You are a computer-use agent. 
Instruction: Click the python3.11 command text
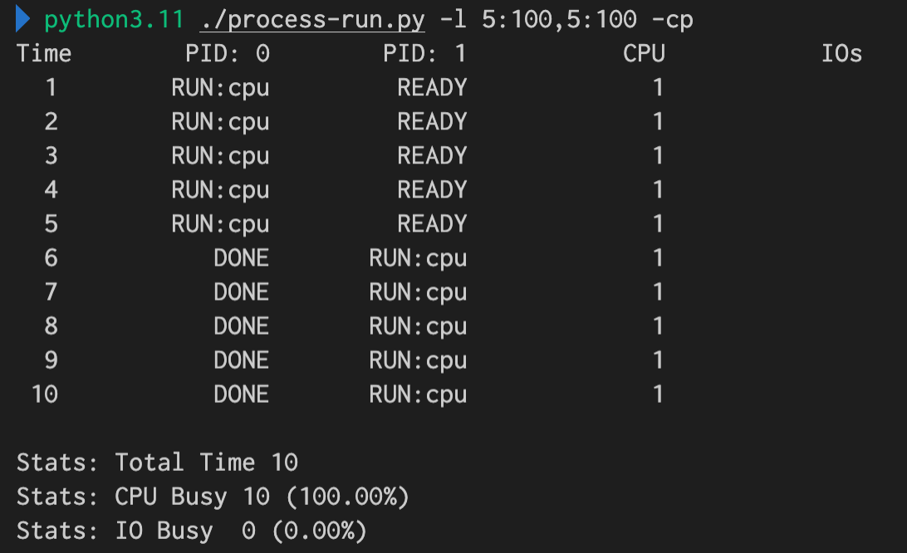pos(114,20)
